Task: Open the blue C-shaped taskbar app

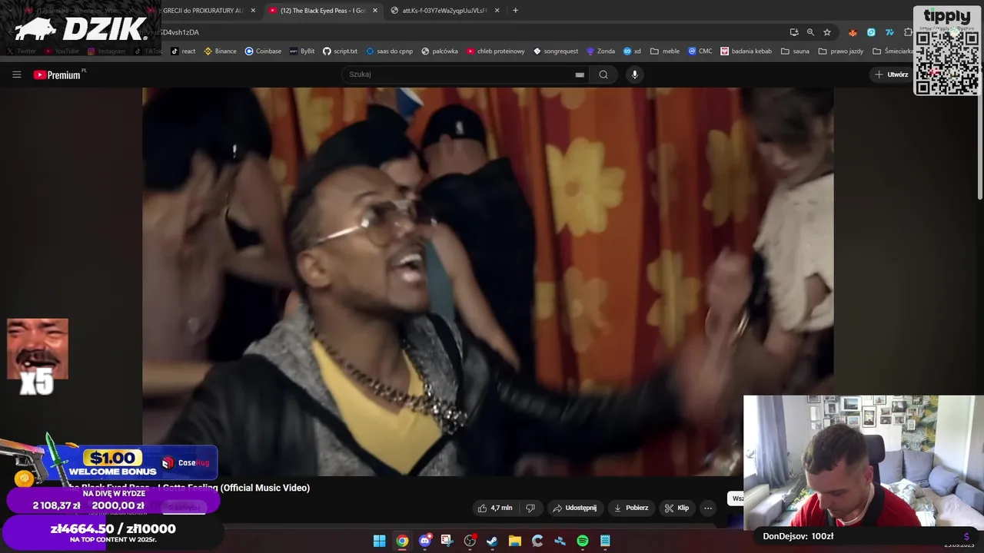Action: pyautogui.click(x=537, y=541)
